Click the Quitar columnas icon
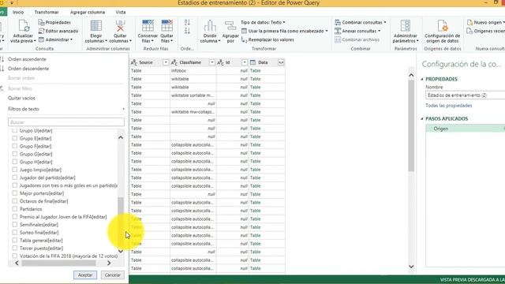 [x=121, y=26]
